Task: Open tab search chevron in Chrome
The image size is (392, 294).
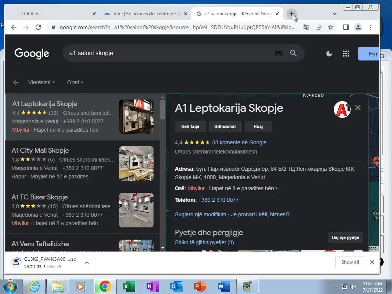Action: pos(334,14)
